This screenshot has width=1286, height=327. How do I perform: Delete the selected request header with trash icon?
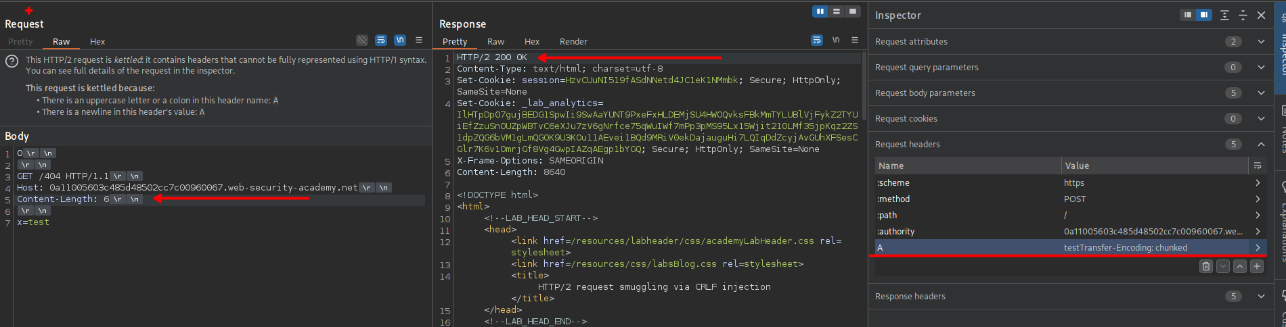1205,266
